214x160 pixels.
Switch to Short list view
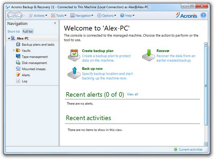14,32
